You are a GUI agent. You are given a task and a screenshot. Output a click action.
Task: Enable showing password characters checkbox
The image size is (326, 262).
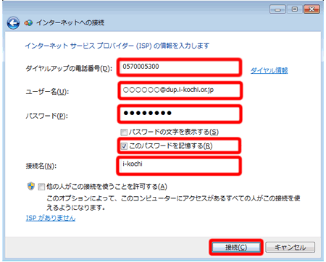pyautogui.click(x=124, y=132)
